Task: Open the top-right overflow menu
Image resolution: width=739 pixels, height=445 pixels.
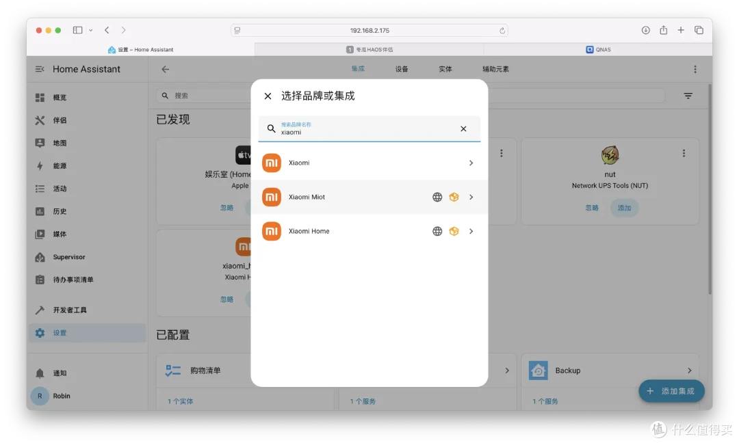Action: coord(695,69)
